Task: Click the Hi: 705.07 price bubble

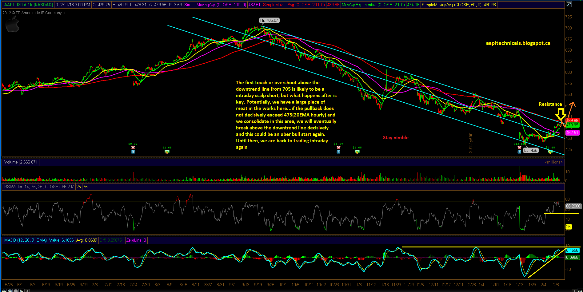Action: click(269, 20)
